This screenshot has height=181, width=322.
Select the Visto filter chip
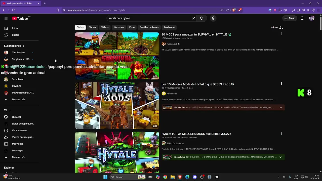132,27
